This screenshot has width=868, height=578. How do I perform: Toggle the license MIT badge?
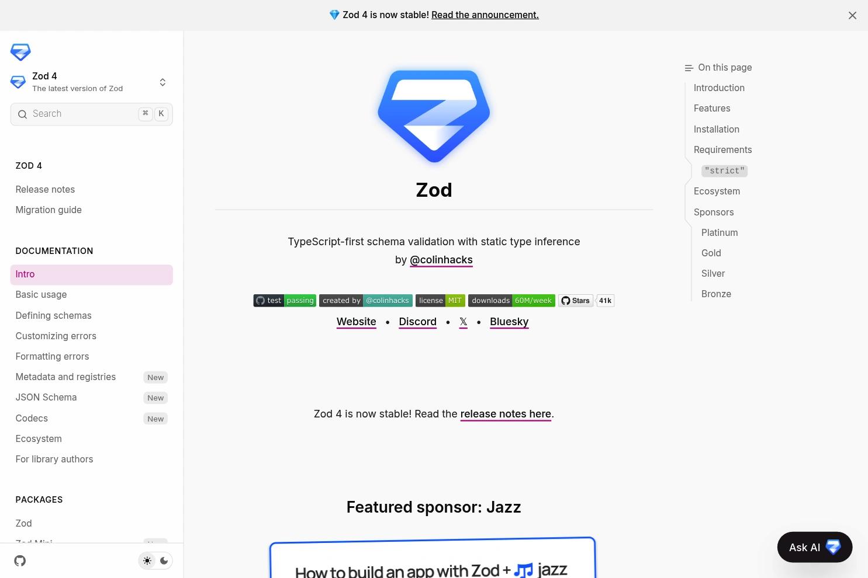(440, 300)
